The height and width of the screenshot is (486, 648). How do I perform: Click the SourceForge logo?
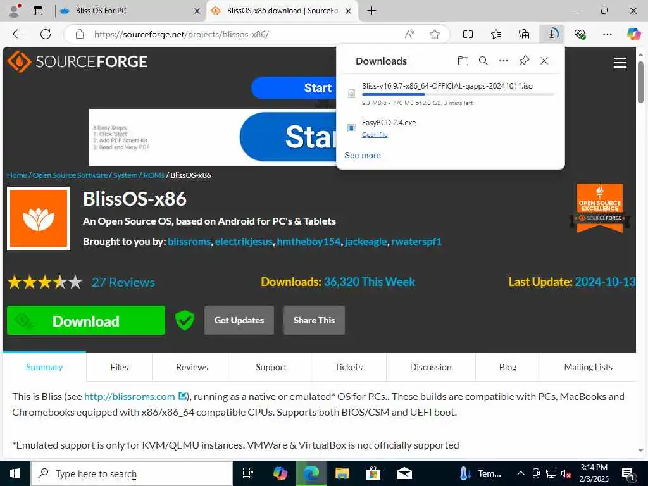(x=77, y=61)
